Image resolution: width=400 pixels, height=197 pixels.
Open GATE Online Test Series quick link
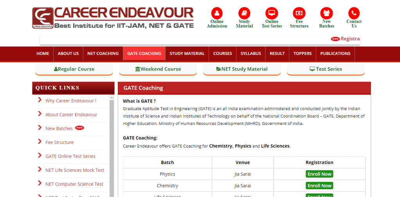(x=70, y=156)
